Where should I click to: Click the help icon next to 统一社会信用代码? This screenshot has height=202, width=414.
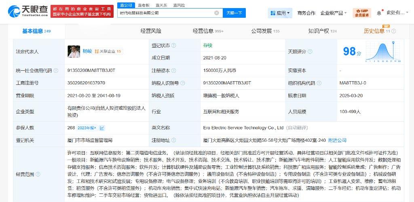[x=56, y=70]
